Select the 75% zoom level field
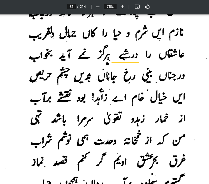The image size is (209, 184). point(110,7)
